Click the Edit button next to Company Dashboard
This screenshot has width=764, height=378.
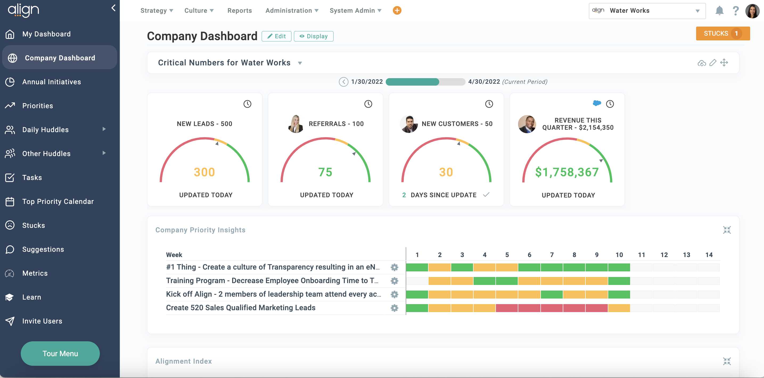point(276,36)
